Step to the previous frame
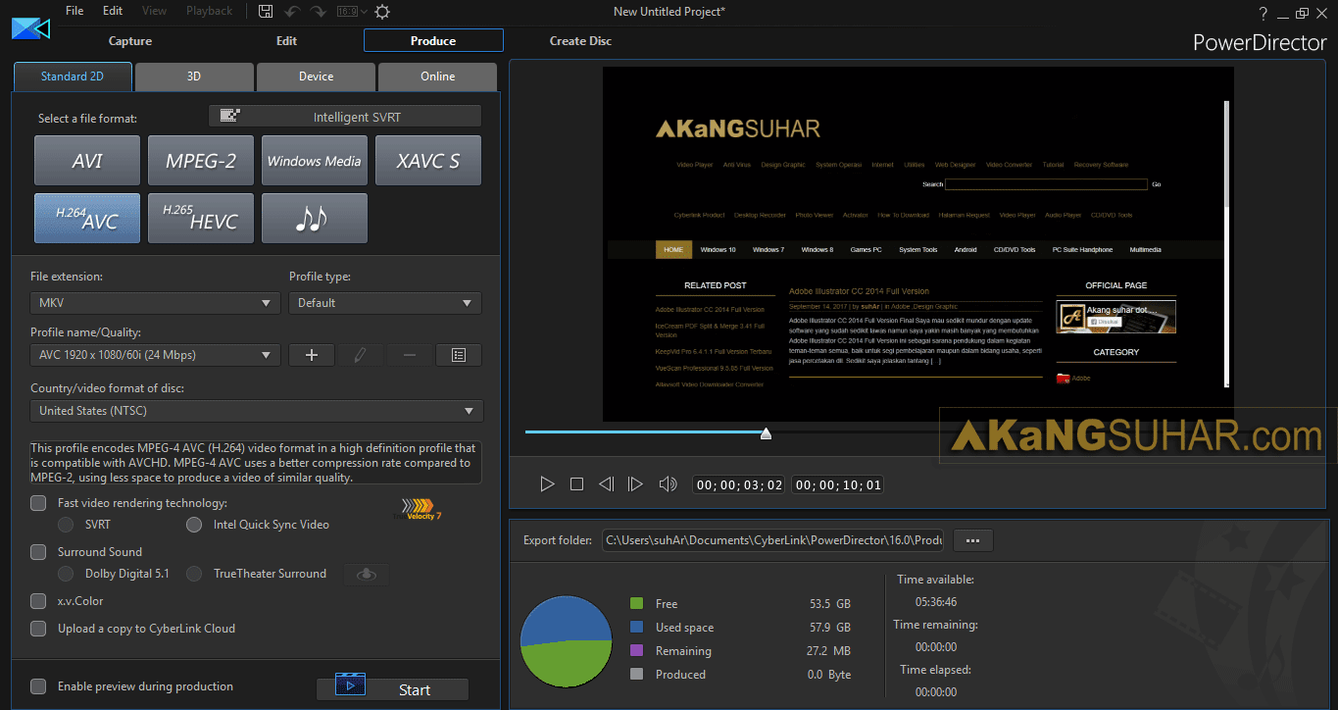Screen dimensions: 1338x710 pyautogui.click(x=606, y=483)
